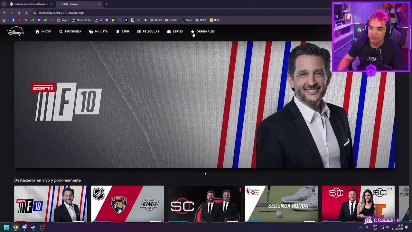Open PELÍCULAS in the Disney+ menu

pyautogui.click(x=148, y=32)
